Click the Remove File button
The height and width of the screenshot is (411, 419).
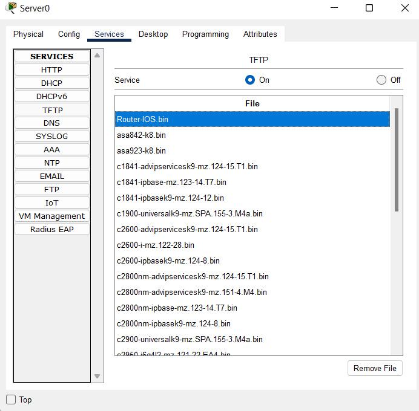point(375,368)
